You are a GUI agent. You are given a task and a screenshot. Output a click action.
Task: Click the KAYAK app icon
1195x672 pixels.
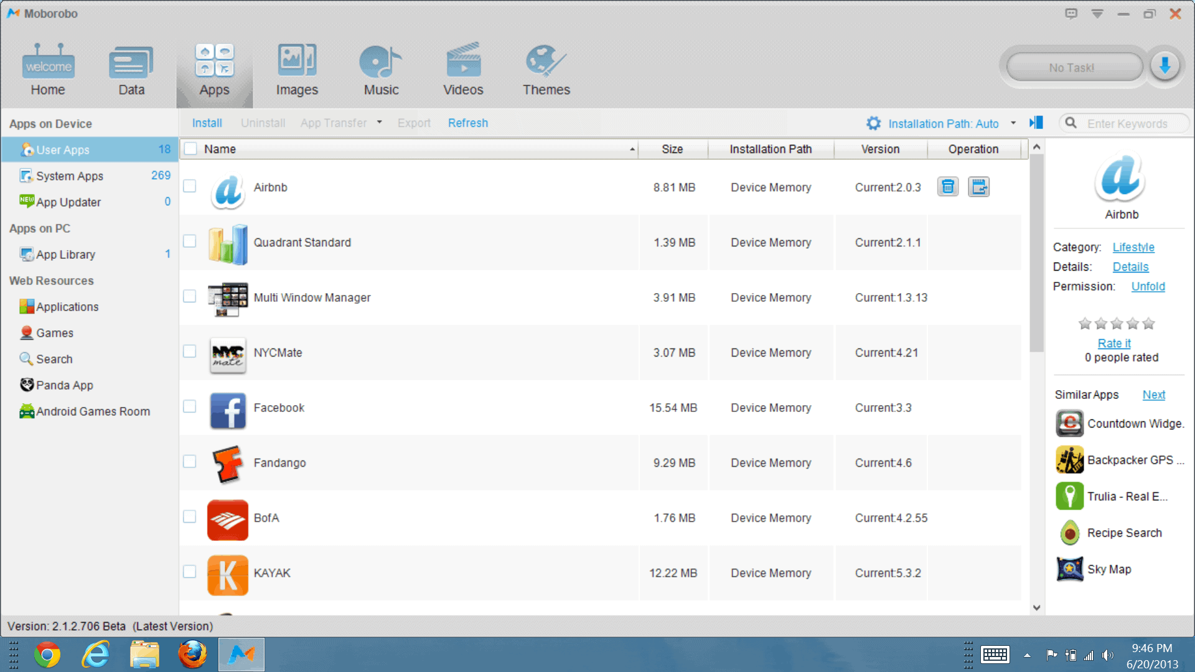[227, 575]
